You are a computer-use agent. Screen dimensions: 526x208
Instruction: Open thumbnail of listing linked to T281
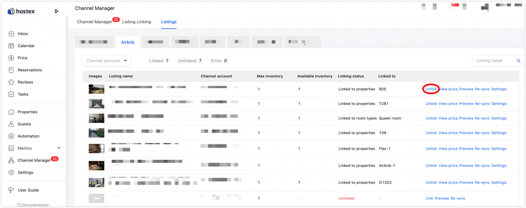96,103
